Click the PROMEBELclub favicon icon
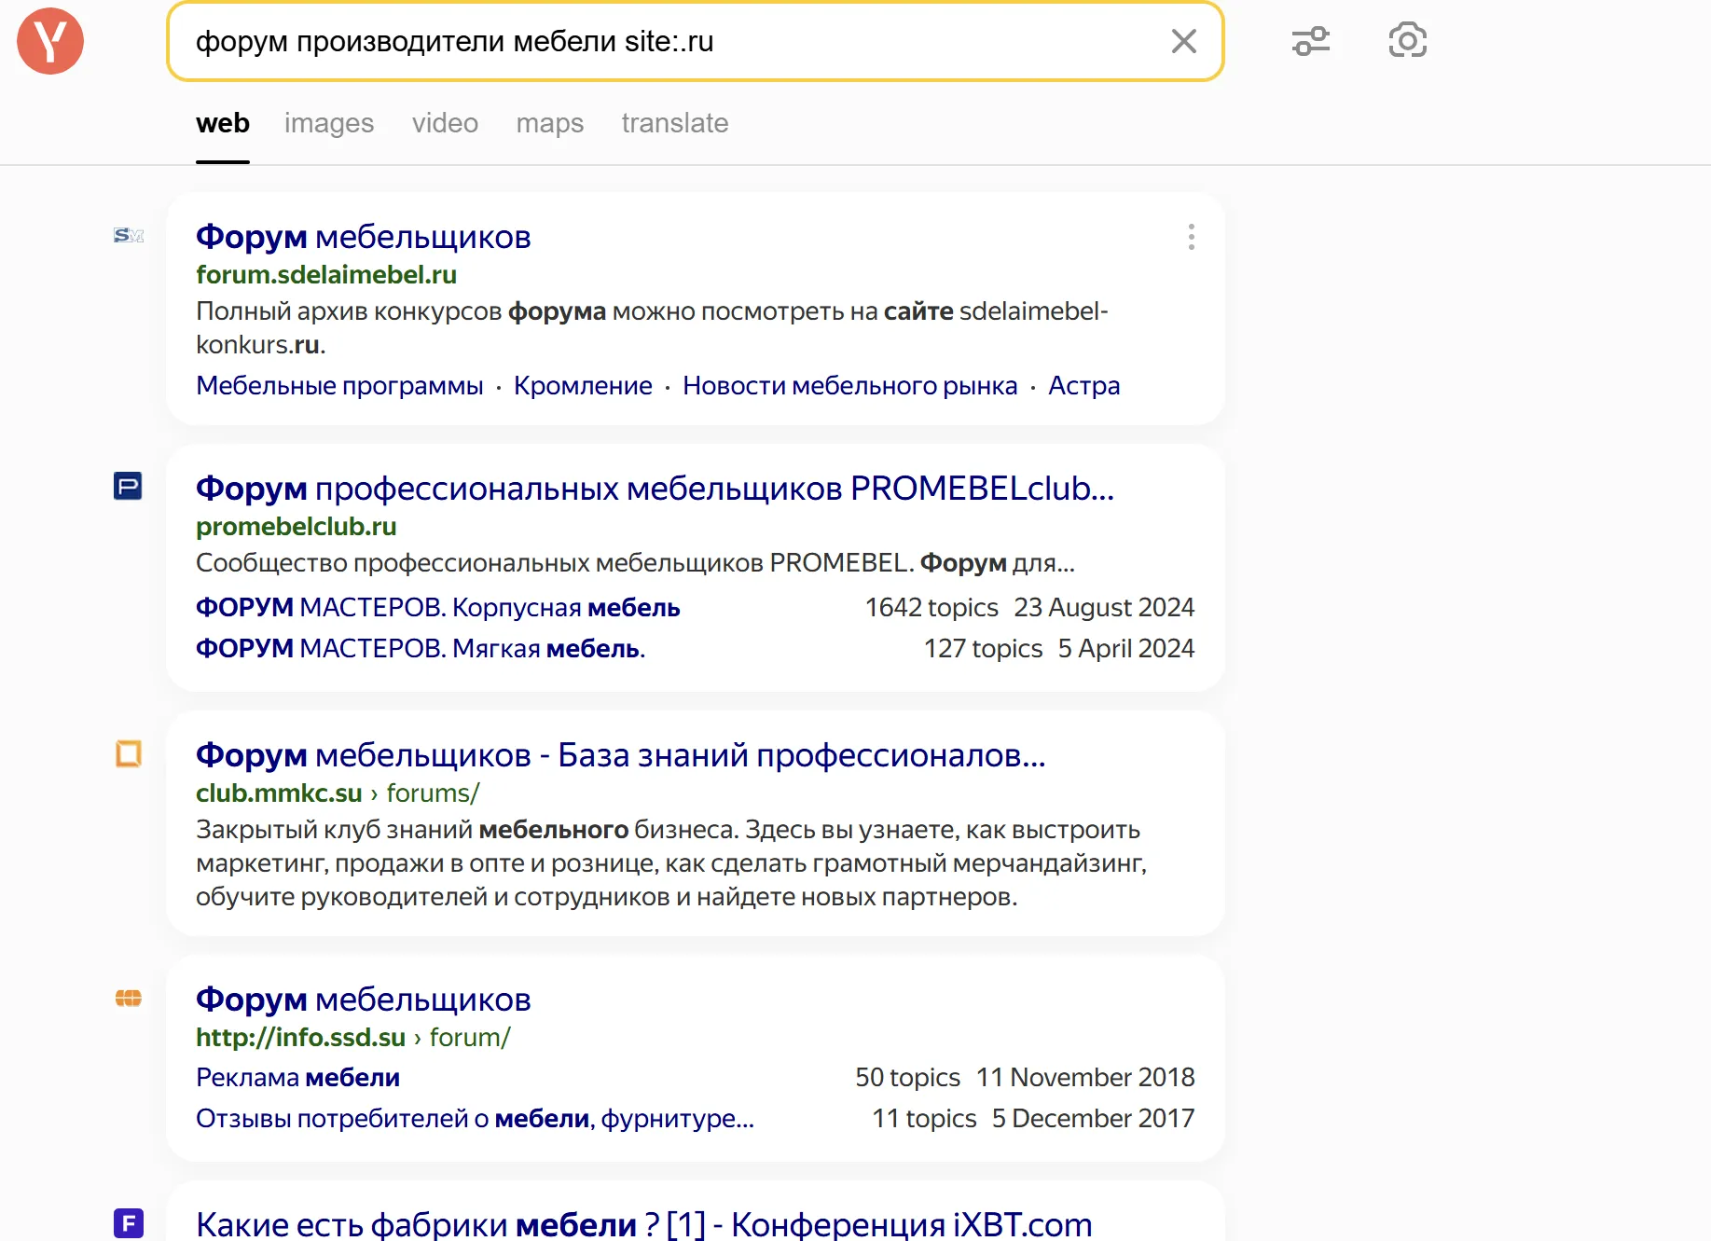The height and width of the screenshot is (1241, 1711). point(128,486)
